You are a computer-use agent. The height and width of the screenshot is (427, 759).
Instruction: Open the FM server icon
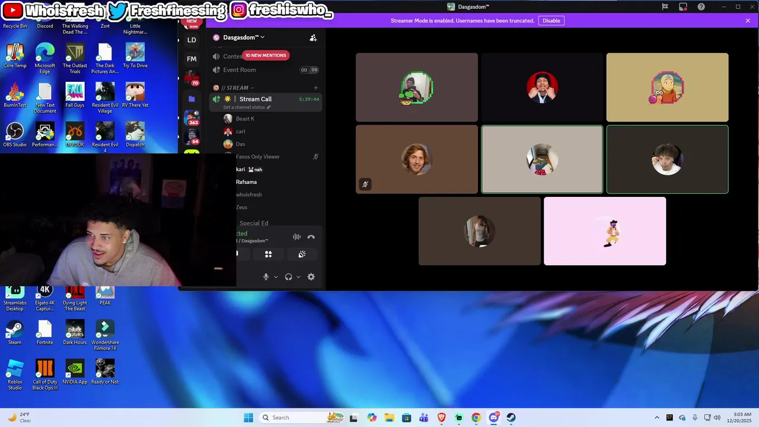192,59
